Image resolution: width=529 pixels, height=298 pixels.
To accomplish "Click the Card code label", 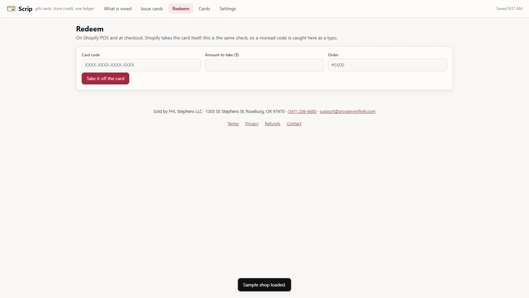I will pos(91,55).
